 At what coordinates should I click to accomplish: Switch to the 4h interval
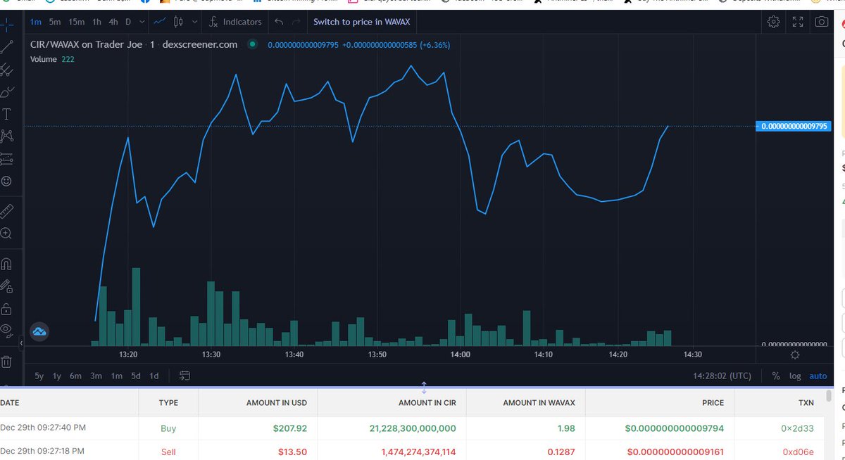point(113,22)
